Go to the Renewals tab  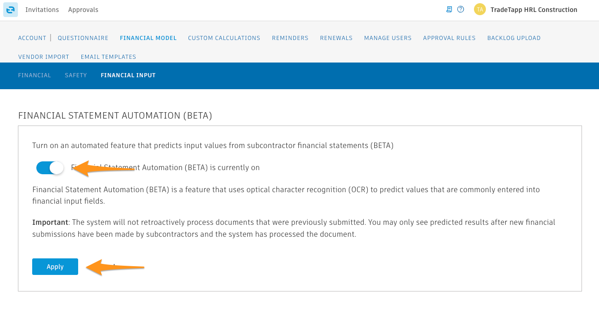[x=336, y=38]
